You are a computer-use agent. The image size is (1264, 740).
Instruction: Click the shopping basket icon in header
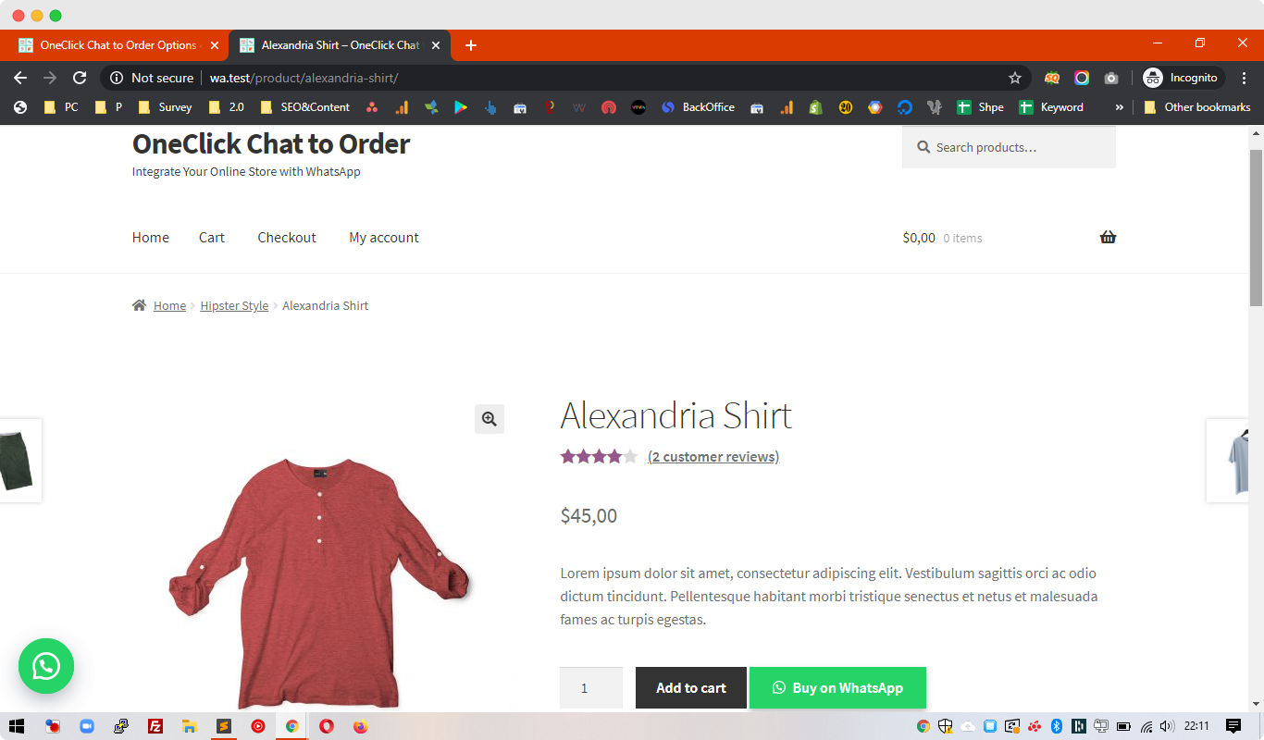tap(1108, 237)
